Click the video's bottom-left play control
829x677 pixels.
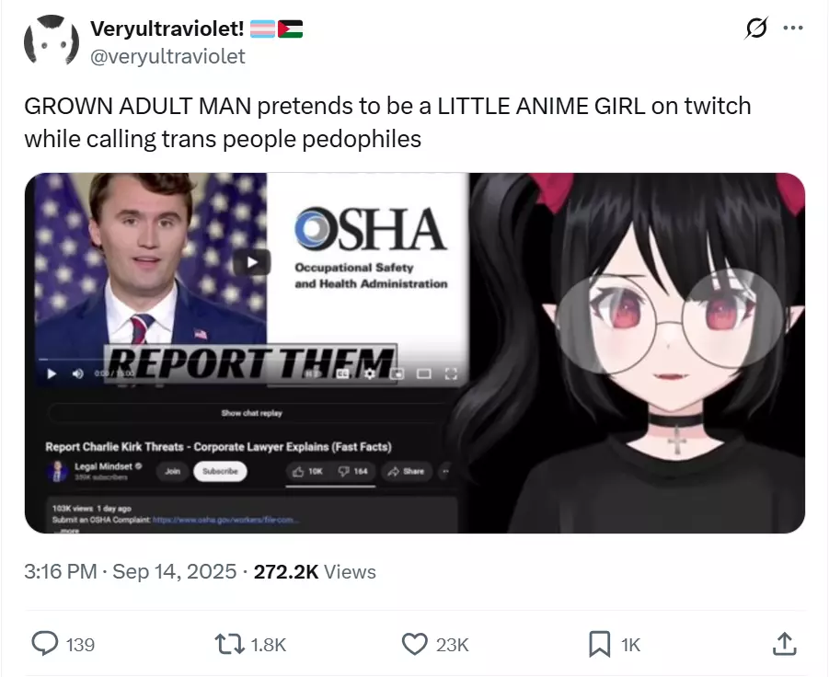(52, 373)
